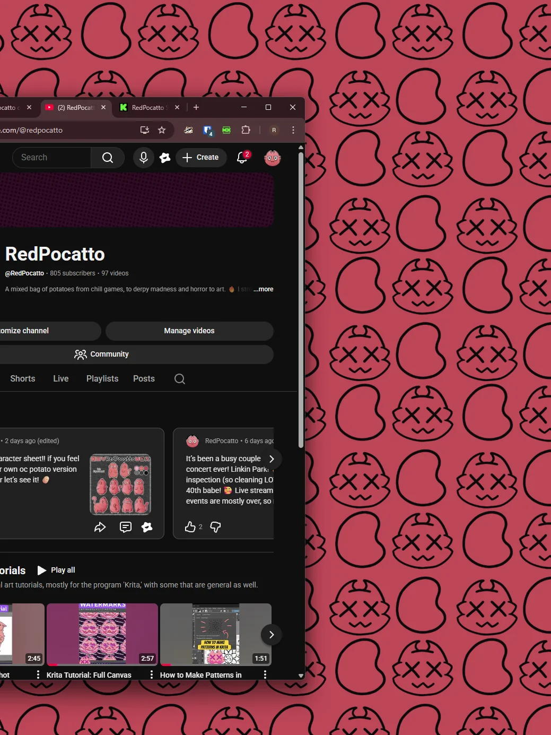Open the Krita Full Canvas tutorial thumbnail
This screenshot has width=551, height=735.
102,634
